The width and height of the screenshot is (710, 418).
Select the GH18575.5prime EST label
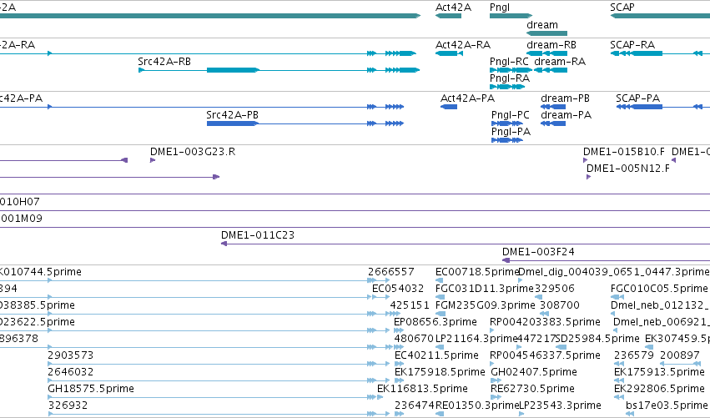click(x=91, y=389)
